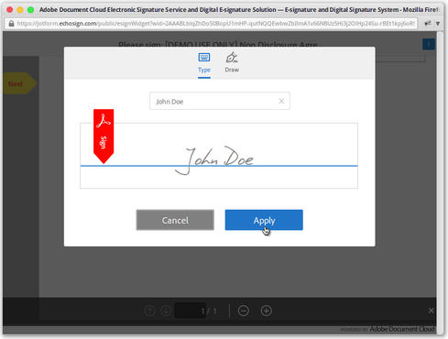The image size is (448, 339).
Task: Click the yellow minimize window button
Action: click(x=20, y=10)
